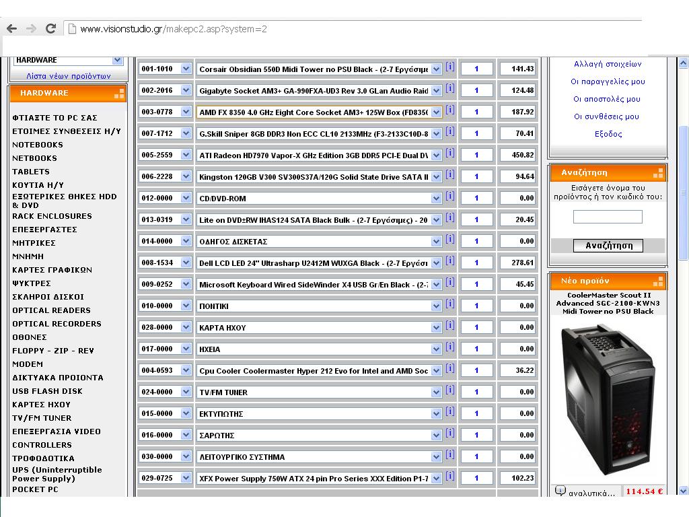The height and width of the screenshot is (517, 689).
Task: Open info [i] for ΚΑΡΤΑ ΗΧΟΥ row
Action: pyautogui.click(x=450, y=325)
